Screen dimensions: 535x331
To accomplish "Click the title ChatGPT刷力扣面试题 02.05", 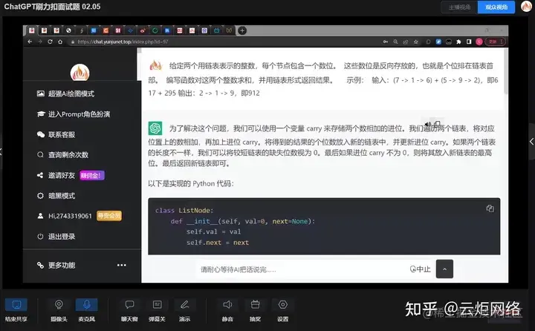I will 52,7.
